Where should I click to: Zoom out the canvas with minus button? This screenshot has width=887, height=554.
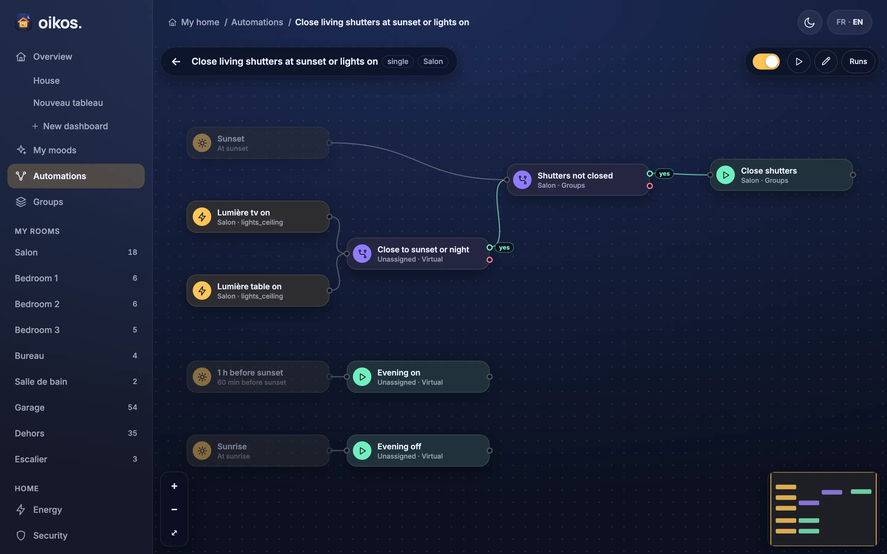pyautogui.click(x=174, y=509)
